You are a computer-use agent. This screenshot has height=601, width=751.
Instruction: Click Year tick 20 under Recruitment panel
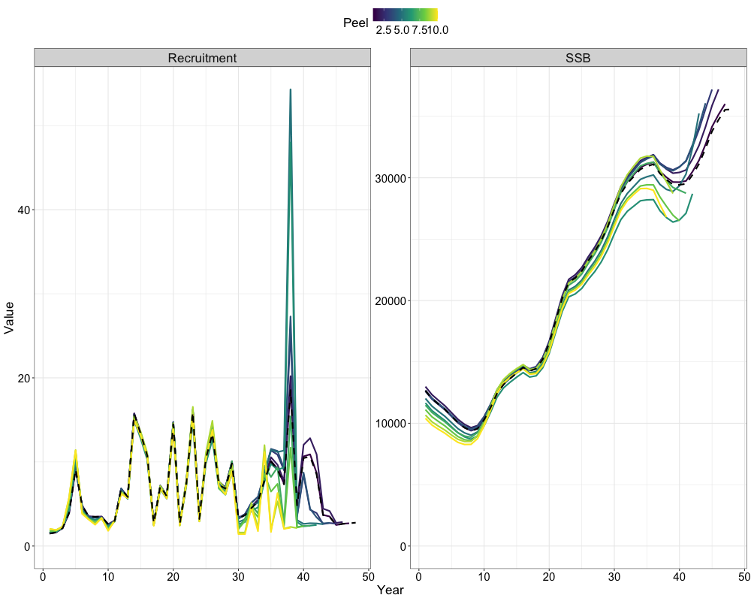tap(173, 576)
